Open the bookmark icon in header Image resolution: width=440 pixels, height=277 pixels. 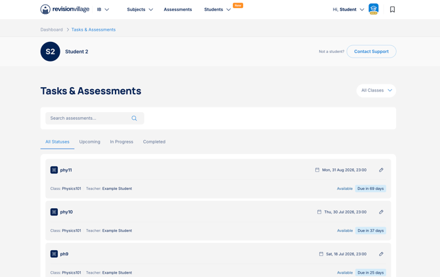coord(392,10)
